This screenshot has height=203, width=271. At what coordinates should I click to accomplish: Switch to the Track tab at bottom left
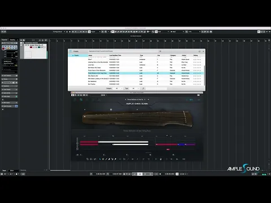[4, 170]
